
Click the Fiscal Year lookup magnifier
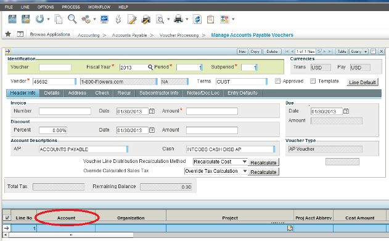point(150,67)
